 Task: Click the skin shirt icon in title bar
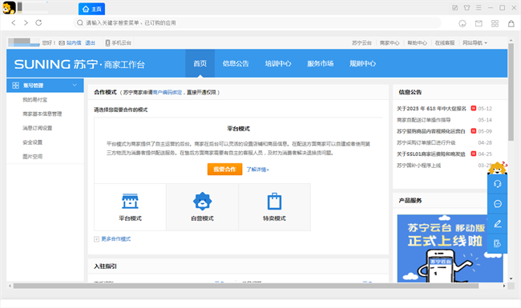(466, 8)
